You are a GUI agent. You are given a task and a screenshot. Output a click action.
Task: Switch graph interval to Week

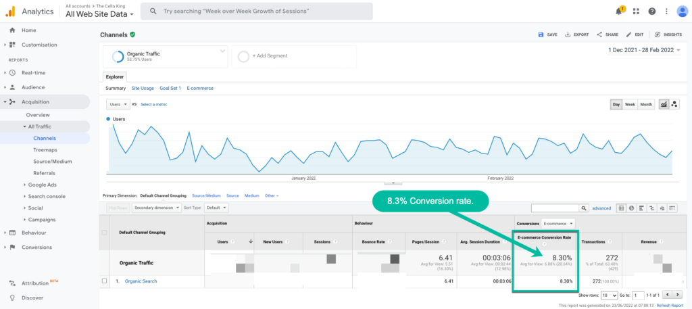pos(629,104)
